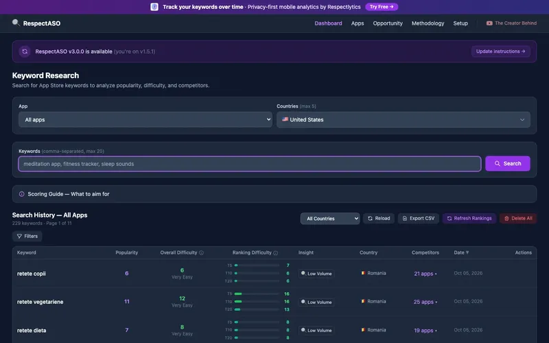This screenshot has width=549, height=343.
Task: Click the RespectASO brand name link
Action: [42, 23]
